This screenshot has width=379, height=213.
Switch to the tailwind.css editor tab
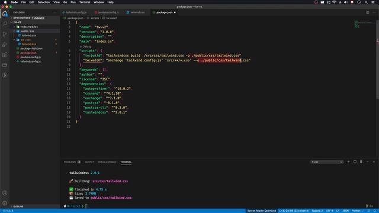point(137,12)
